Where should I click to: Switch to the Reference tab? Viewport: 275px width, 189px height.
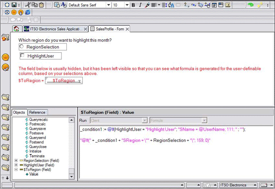point(37,112)
